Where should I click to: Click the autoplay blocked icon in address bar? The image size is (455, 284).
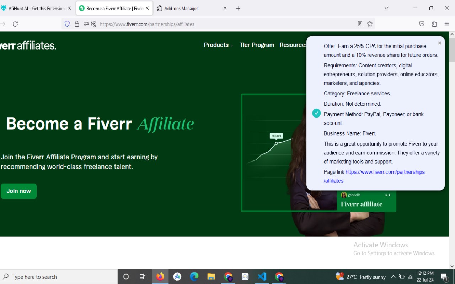pos(93,24)
